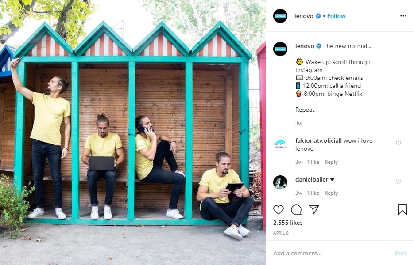
Task: Like the post with the heart icon
Action: [279, 210]
